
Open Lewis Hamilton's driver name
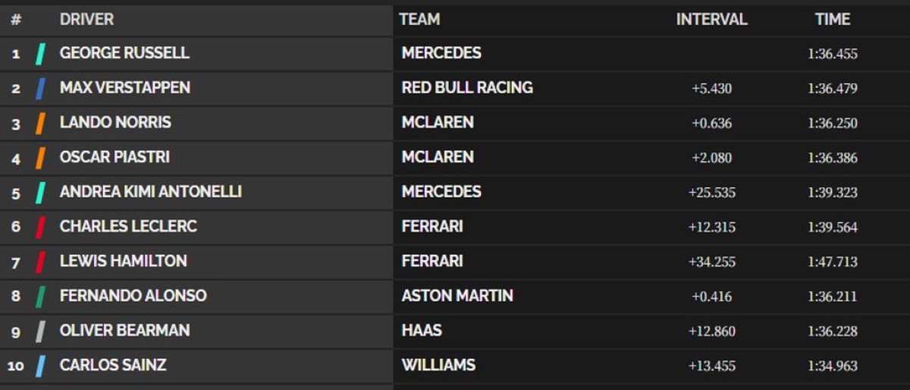click(123, 261)
